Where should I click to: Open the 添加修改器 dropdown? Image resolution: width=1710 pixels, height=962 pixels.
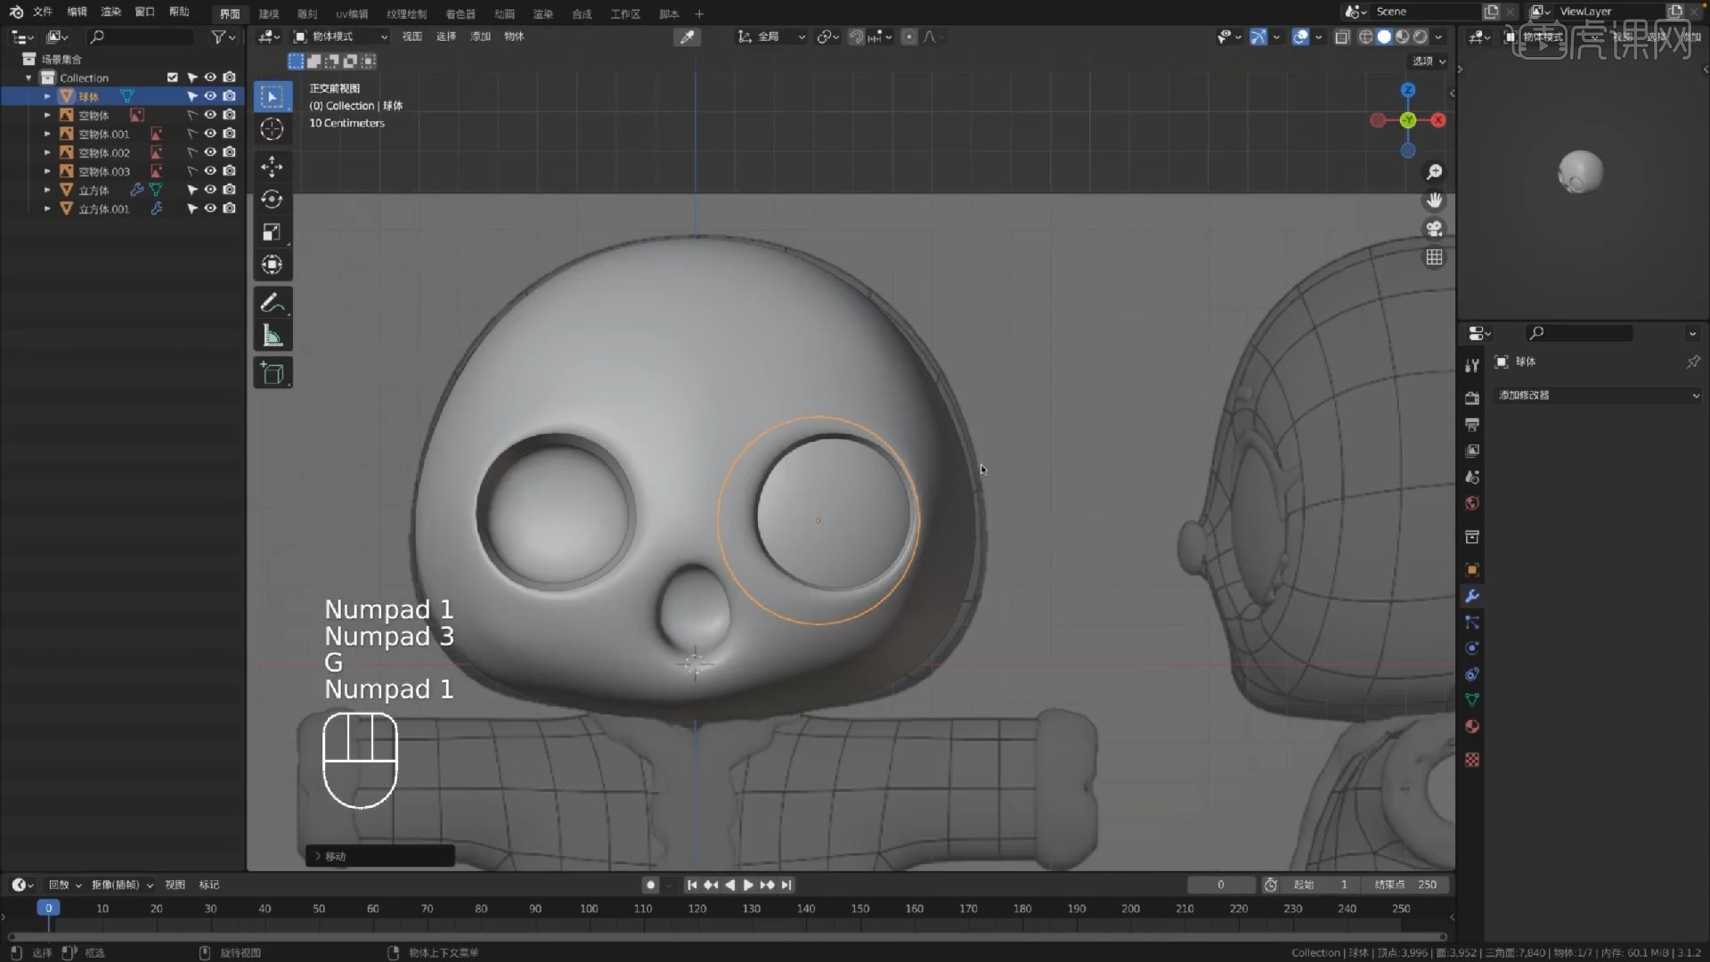1599,395
